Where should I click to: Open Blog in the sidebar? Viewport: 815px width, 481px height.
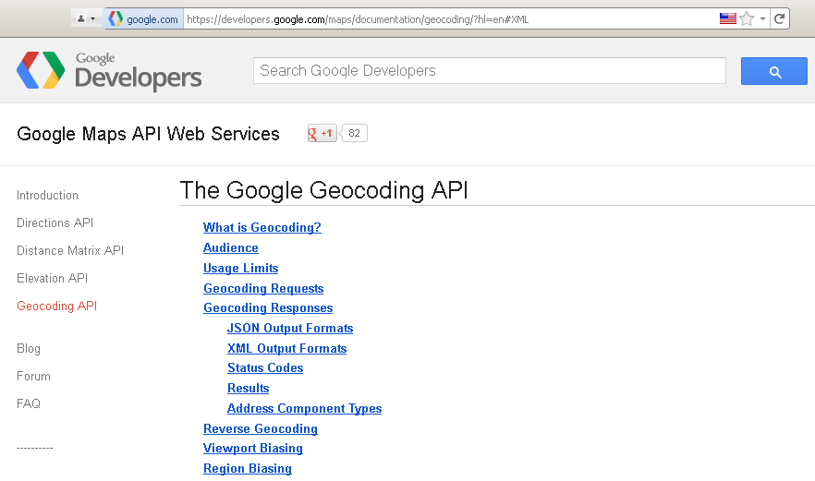coord(29,349)
